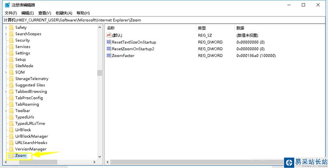Expand the SQM key
The image size is (328, 168).
click(x=6, y=73)
